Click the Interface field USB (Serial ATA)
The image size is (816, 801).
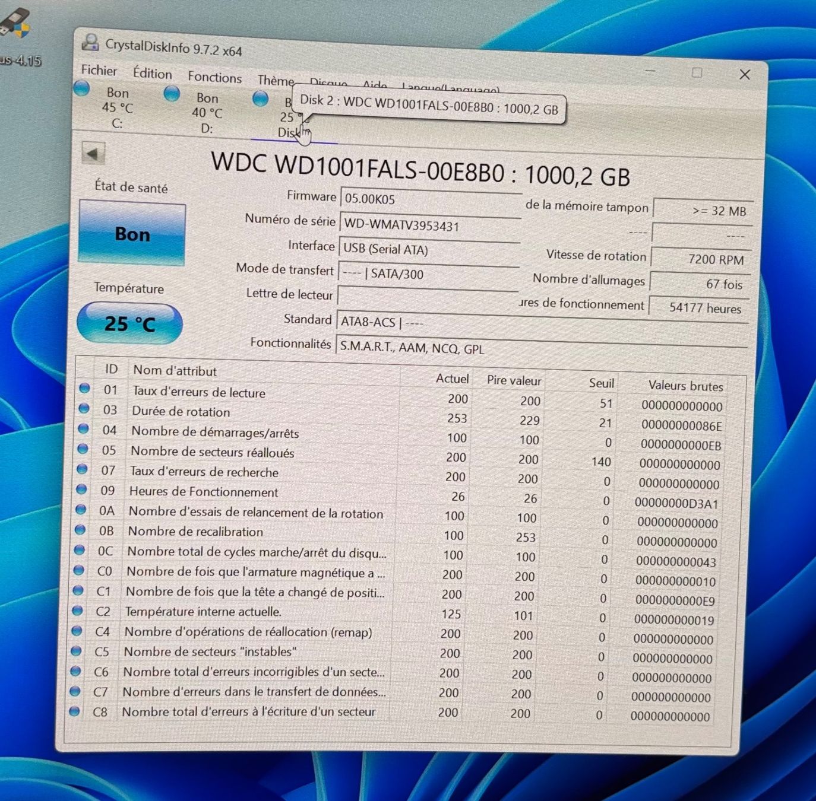[429, 250]
